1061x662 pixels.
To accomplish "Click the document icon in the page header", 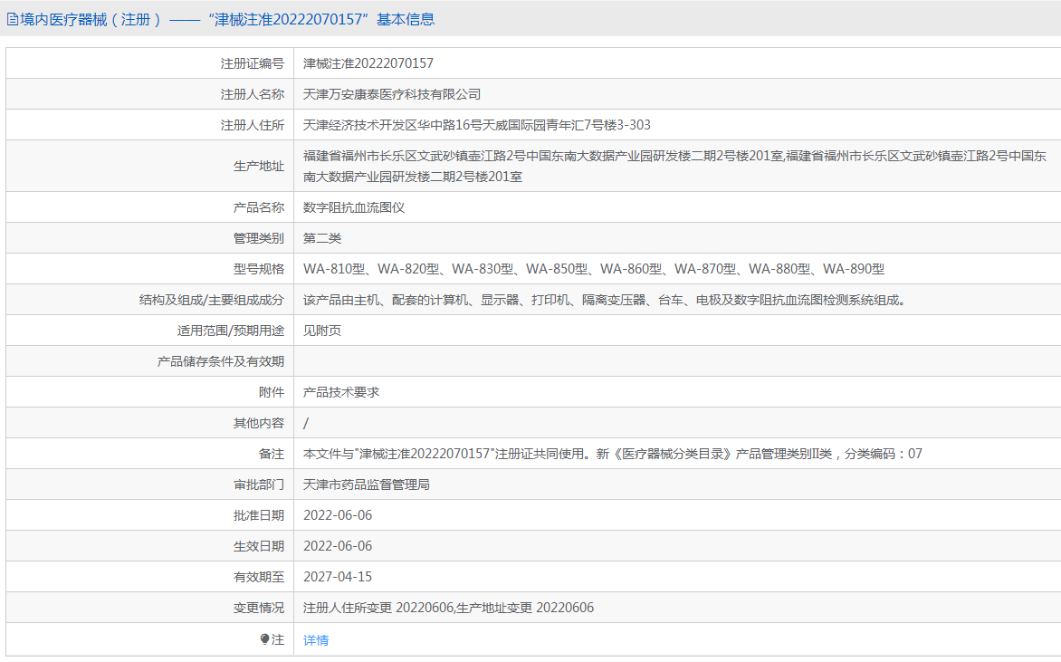I will [x=13, y=19].
